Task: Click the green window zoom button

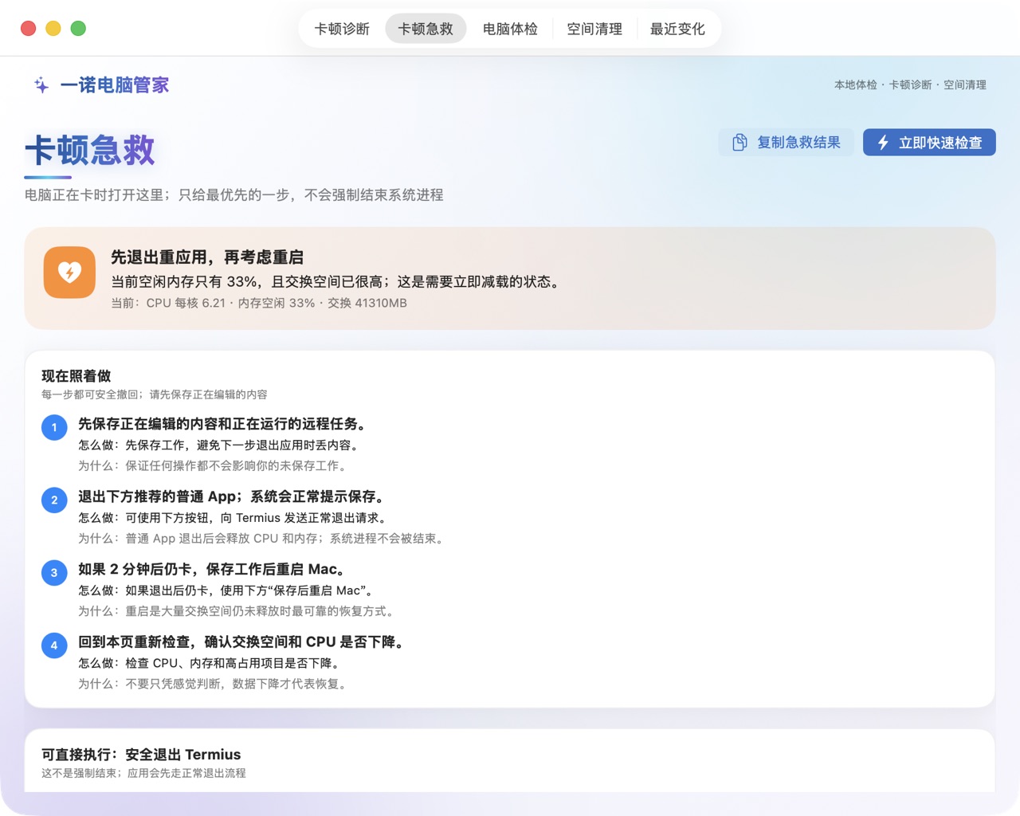Action: (x=78, y=29)
